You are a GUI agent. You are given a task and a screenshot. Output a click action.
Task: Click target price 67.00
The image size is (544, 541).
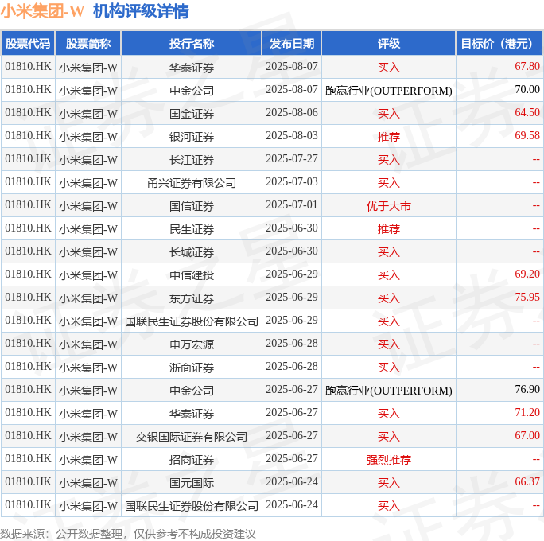(527, 435)
